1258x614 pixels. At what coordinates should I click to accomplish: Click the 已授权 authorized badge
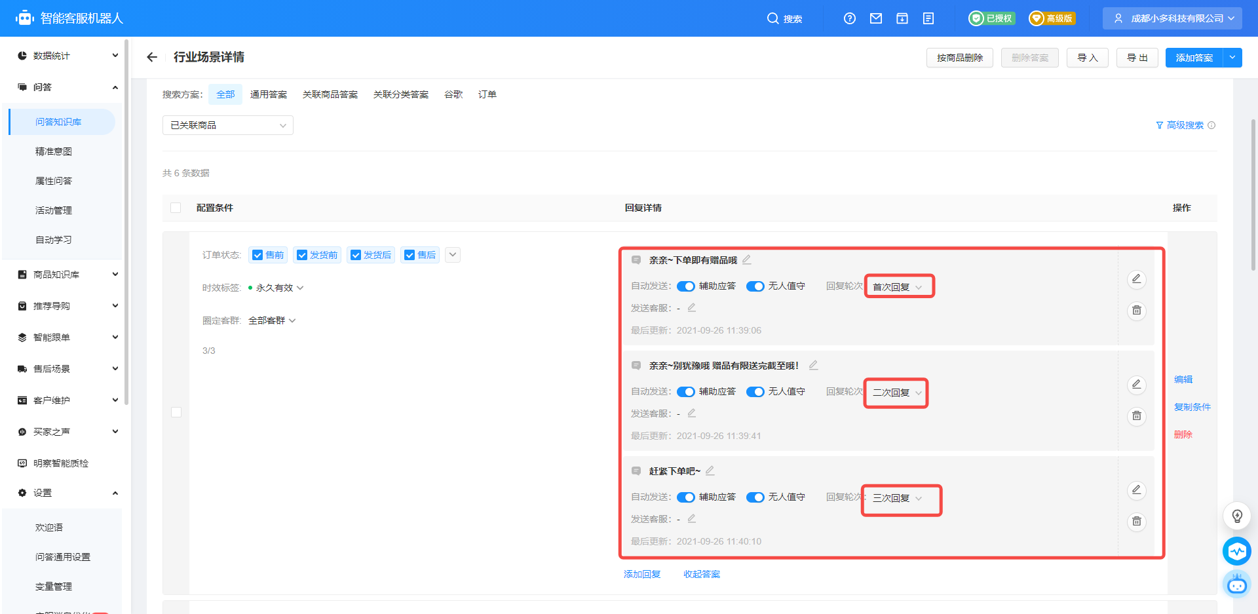coord(992,18)
